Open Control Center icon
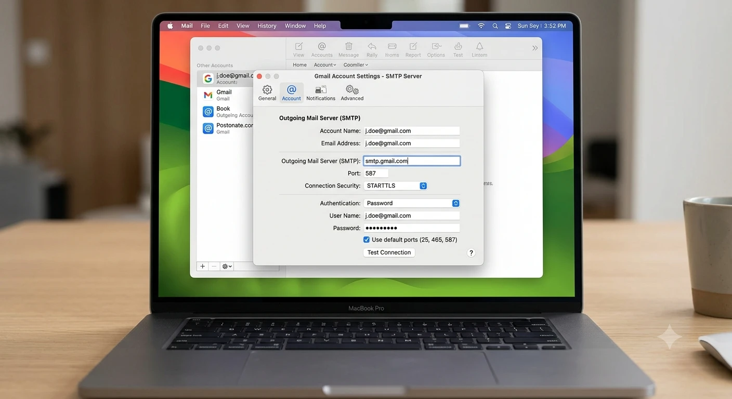Image resolution: width=732 pixels, height=399 pixels. pos(508,26)
